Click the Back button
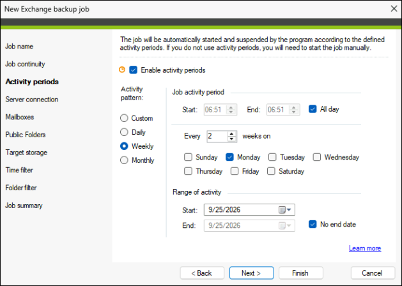Screen dimensions: 402x286 click(202, 273)
